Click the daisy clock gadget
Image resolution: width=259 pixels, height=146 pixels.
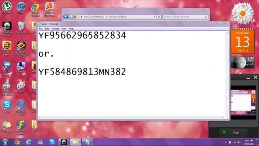pos(242,13)
